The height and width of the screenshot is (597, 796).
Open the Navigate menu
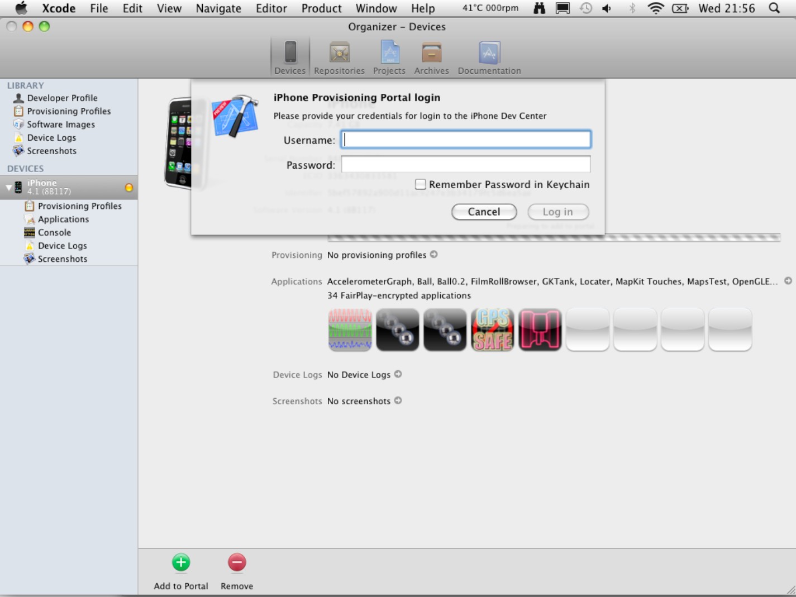[x=218, y=8]
